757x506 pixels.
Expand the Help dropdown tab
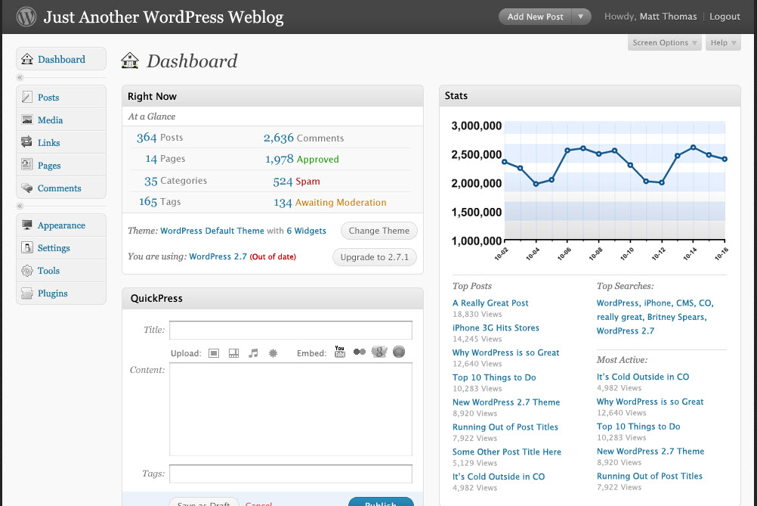[x=723, y=43]
